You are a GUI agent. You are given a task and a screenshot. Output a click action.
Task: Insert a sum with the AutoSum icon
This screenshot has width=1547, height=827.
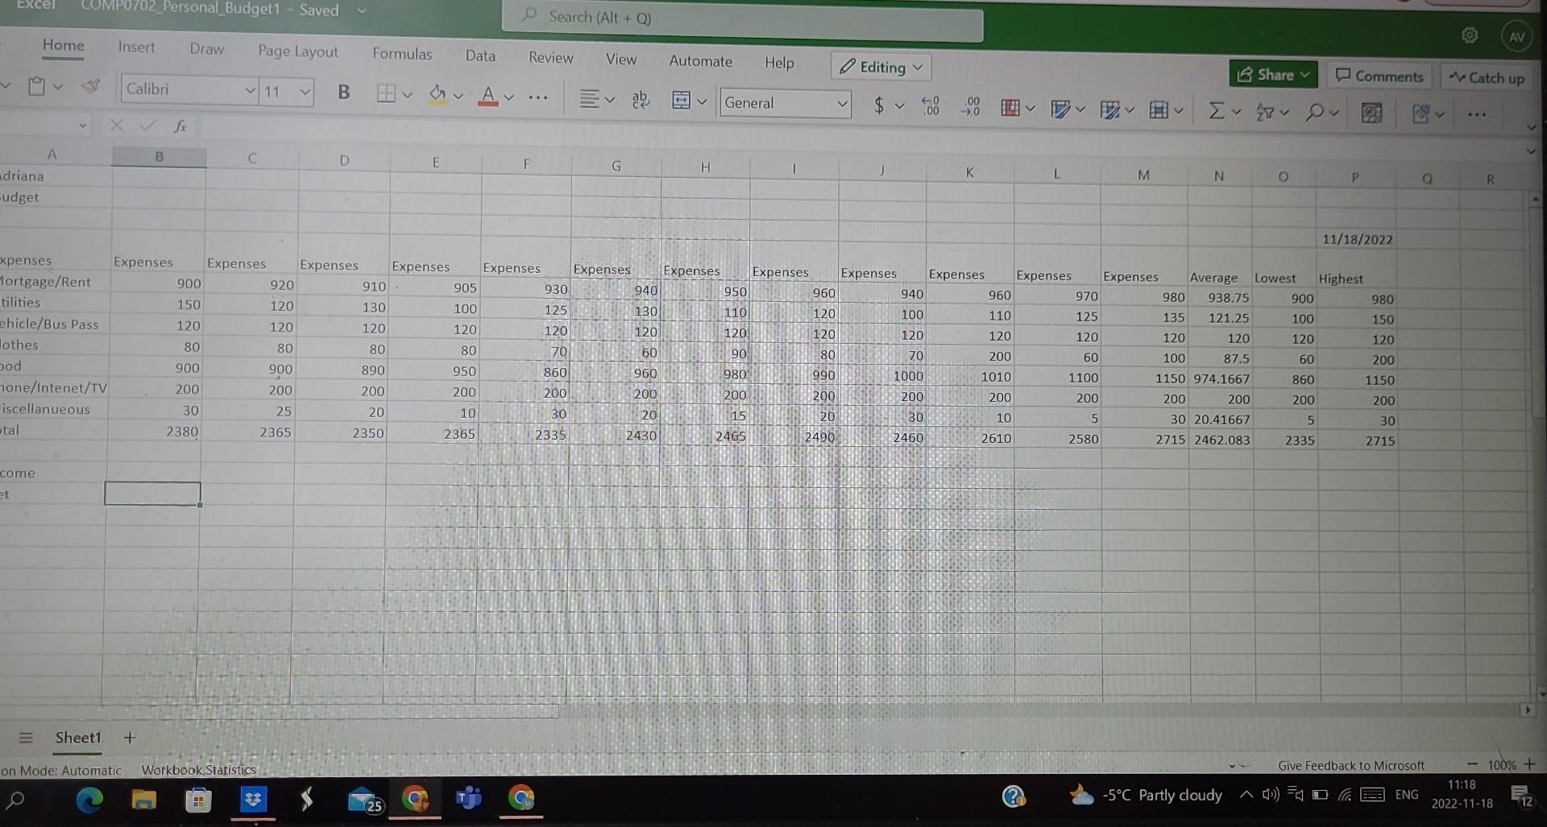1215,112
